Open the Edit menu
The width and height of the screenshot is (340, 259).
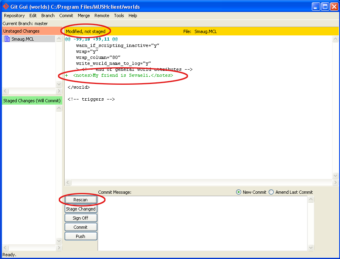tap(33, 16)
